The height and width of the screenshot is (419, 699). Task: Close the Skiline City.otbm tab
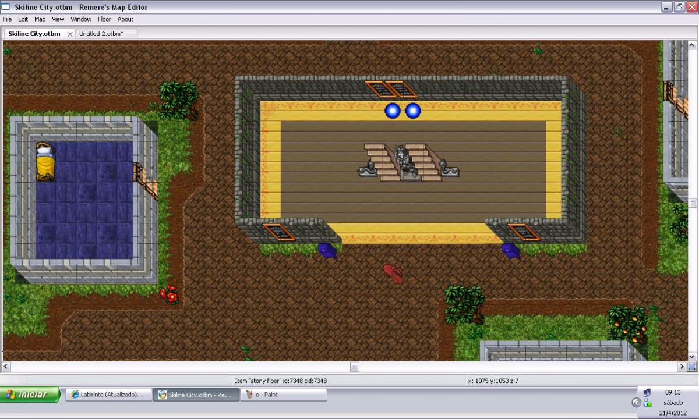pos(70,34)
